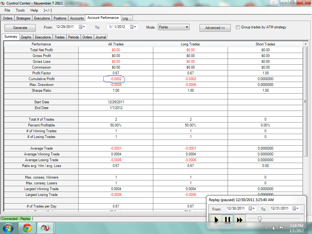Click the volume speaker tray icon
Image resolution: width=312 pixels, height=234 pixels.
[x=274, y=228]
